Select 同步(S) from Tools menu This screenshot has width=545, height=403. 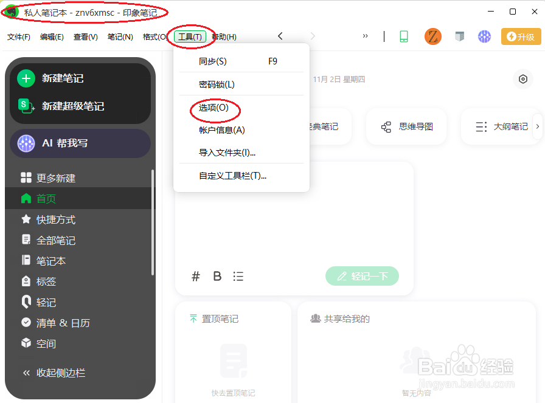tap(241, 61)
